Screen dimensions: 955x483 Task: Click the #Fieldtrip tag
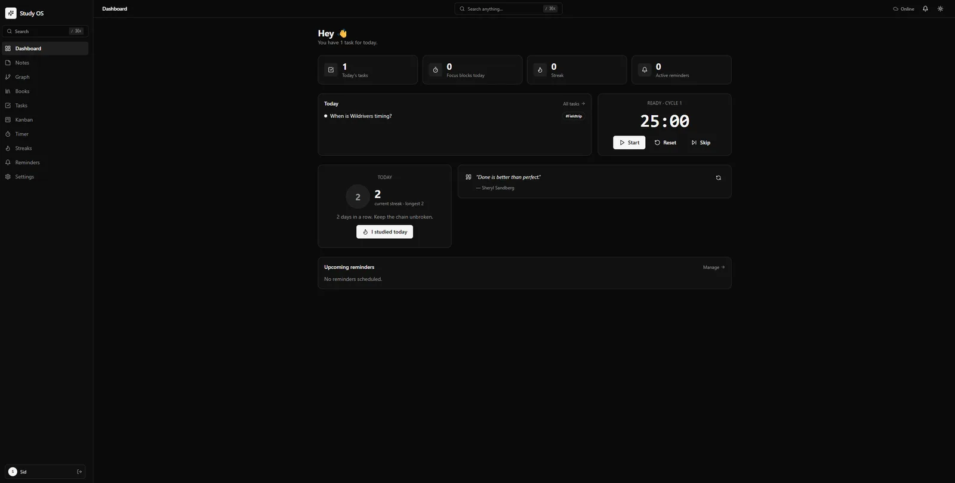574,116
